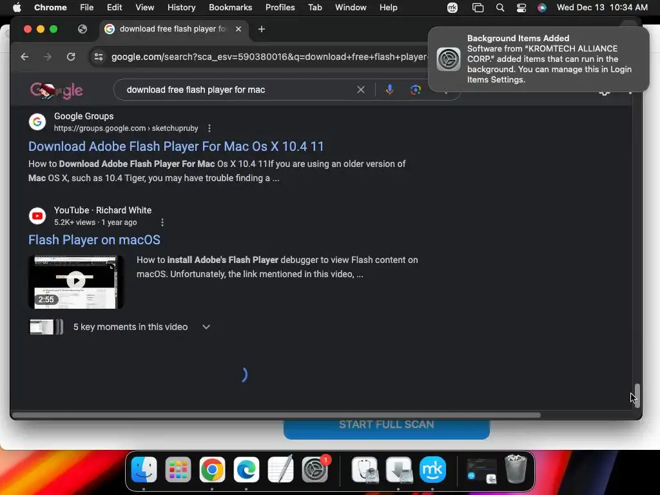Image resolution: width=660 pixels, height=495 pixels.
Task: Open the Edit menu
Action: pos(114,7)
